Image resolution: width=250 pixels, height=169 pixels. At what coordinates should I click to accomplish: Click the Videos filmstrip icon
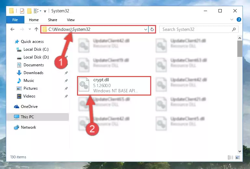coord(19,96)
